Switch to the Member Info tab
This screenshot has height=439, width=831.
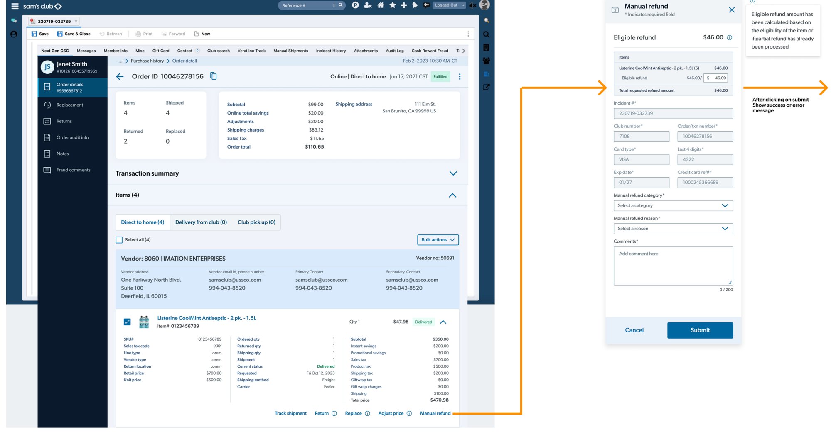[x=116, y=51]
